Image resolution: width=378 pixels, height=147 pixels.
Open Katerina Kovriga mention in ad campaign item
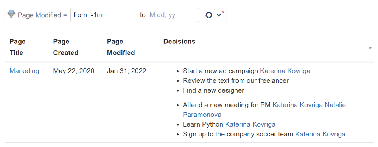pyautogui.click(x=285, y=71)
